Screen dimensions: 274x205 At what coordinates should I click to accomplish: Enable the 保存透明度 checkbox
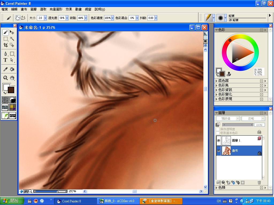[218, 129]
